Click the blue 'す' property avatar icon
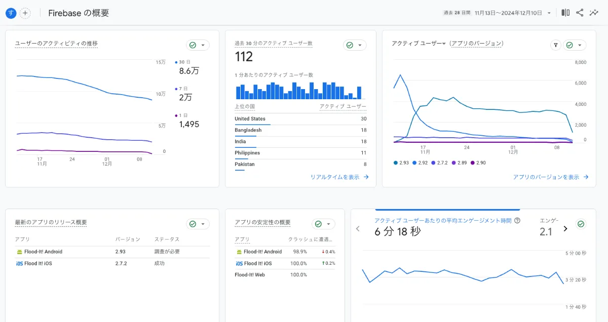Image resolution: width=608 pixels, height=322 pixels. (x=11, y=13)
